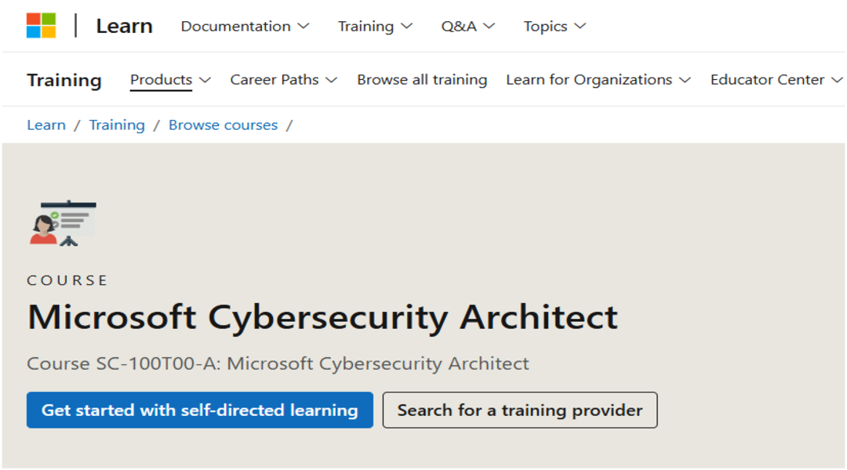Open the Products menu
847x470 pixels.
170,80
